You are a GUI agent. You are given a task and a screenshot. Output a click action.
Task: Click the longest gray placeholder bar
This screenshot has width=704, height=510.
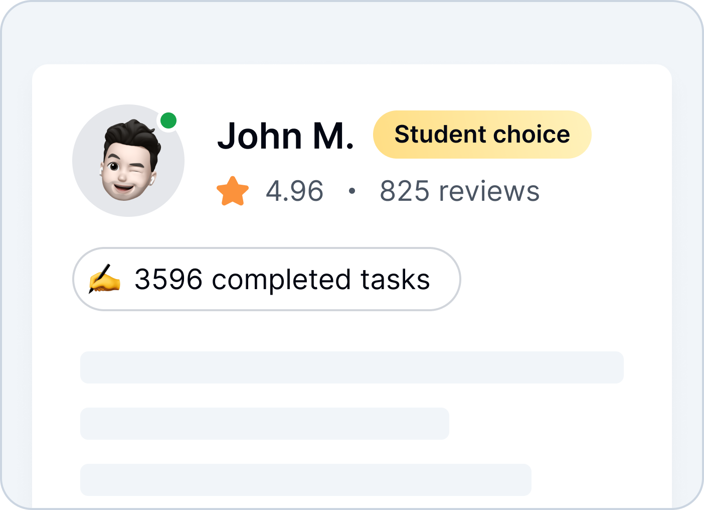pos(352,367)
